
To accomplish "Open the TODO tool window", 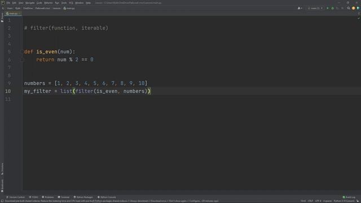I will [33, 197].
